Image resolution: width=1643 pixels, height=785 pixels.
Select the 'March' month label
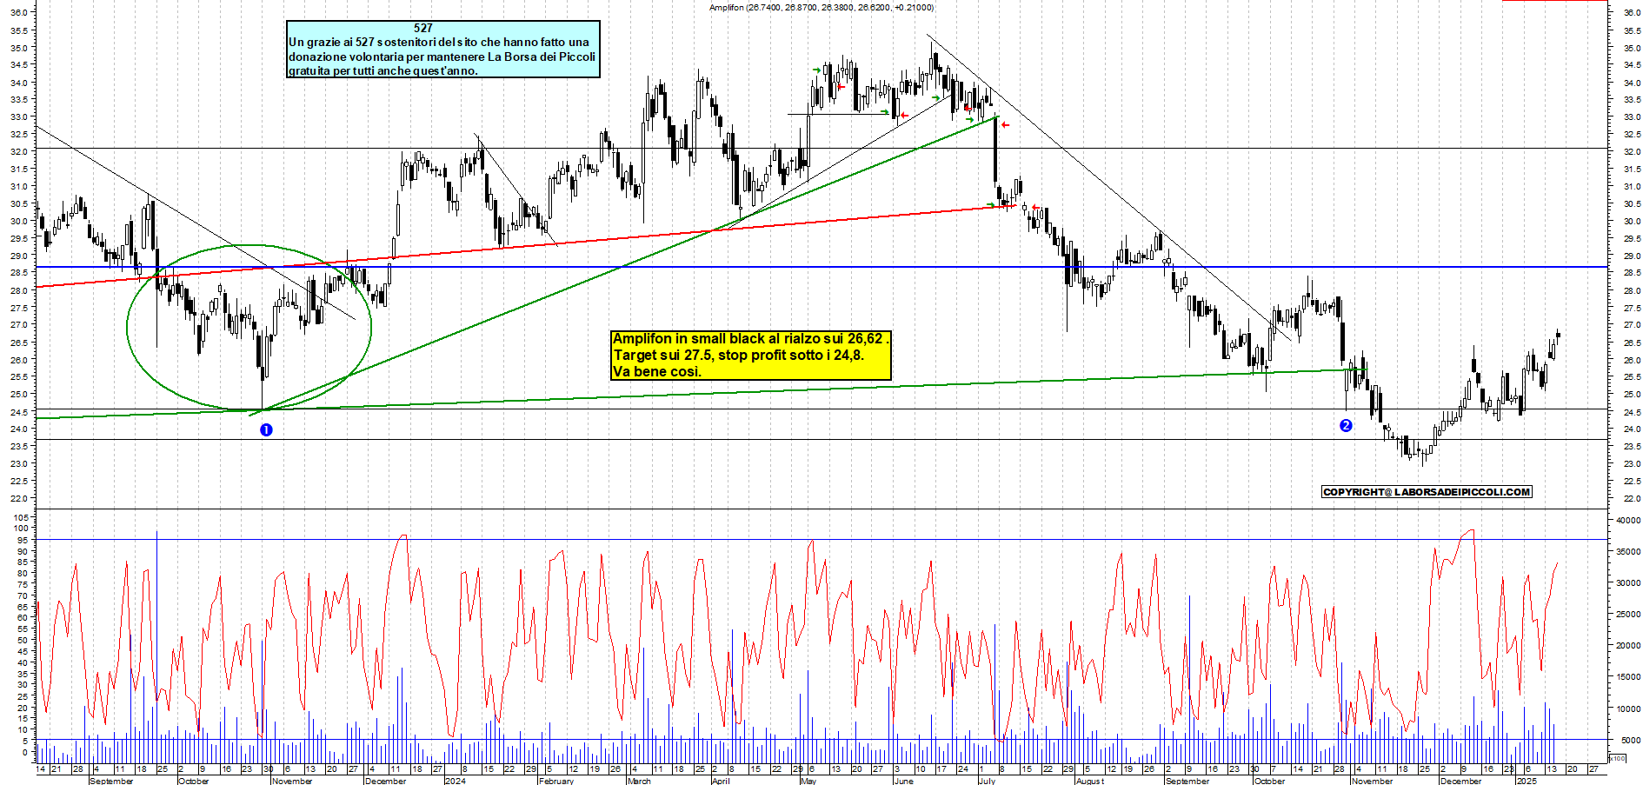[639, 781]
